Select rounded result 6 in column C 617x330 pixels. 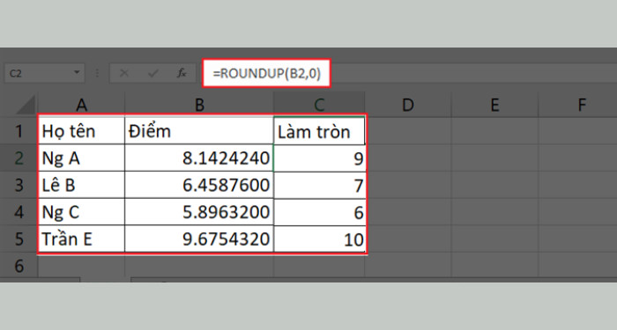pyautogui.click(x=319, y=212)
